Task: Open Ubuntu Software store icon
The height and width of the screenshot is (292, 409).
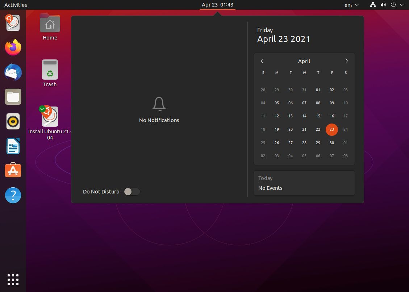Action: [x=13, y=170]
